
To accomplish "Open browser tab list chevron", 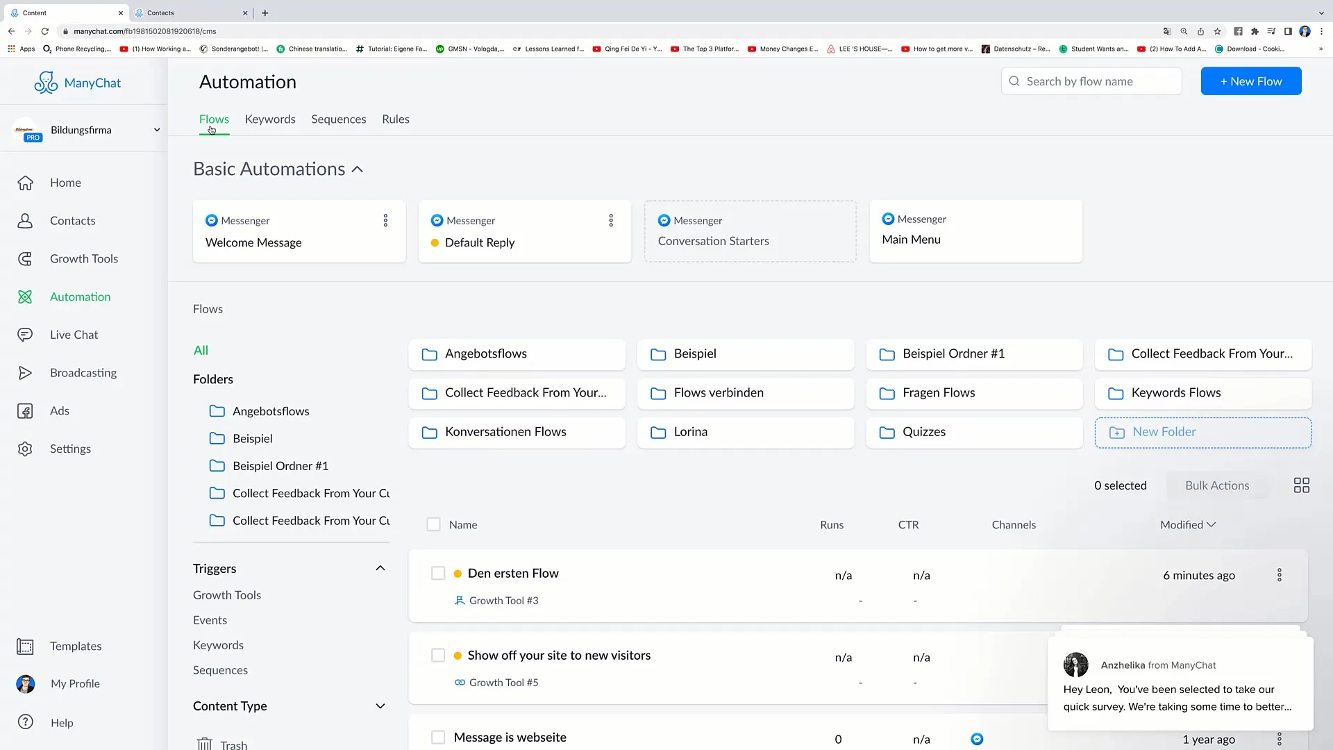I will click(x=1321, y=12).
